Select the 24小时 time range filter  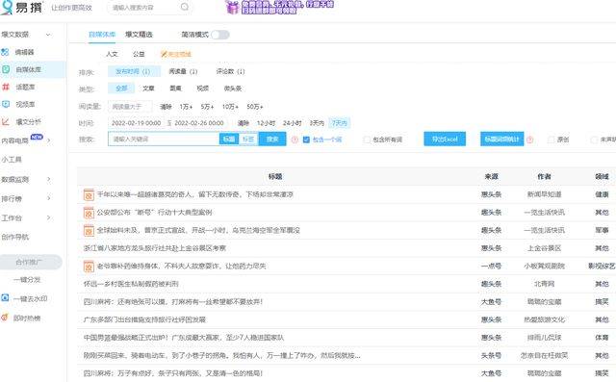pos(293,123)
